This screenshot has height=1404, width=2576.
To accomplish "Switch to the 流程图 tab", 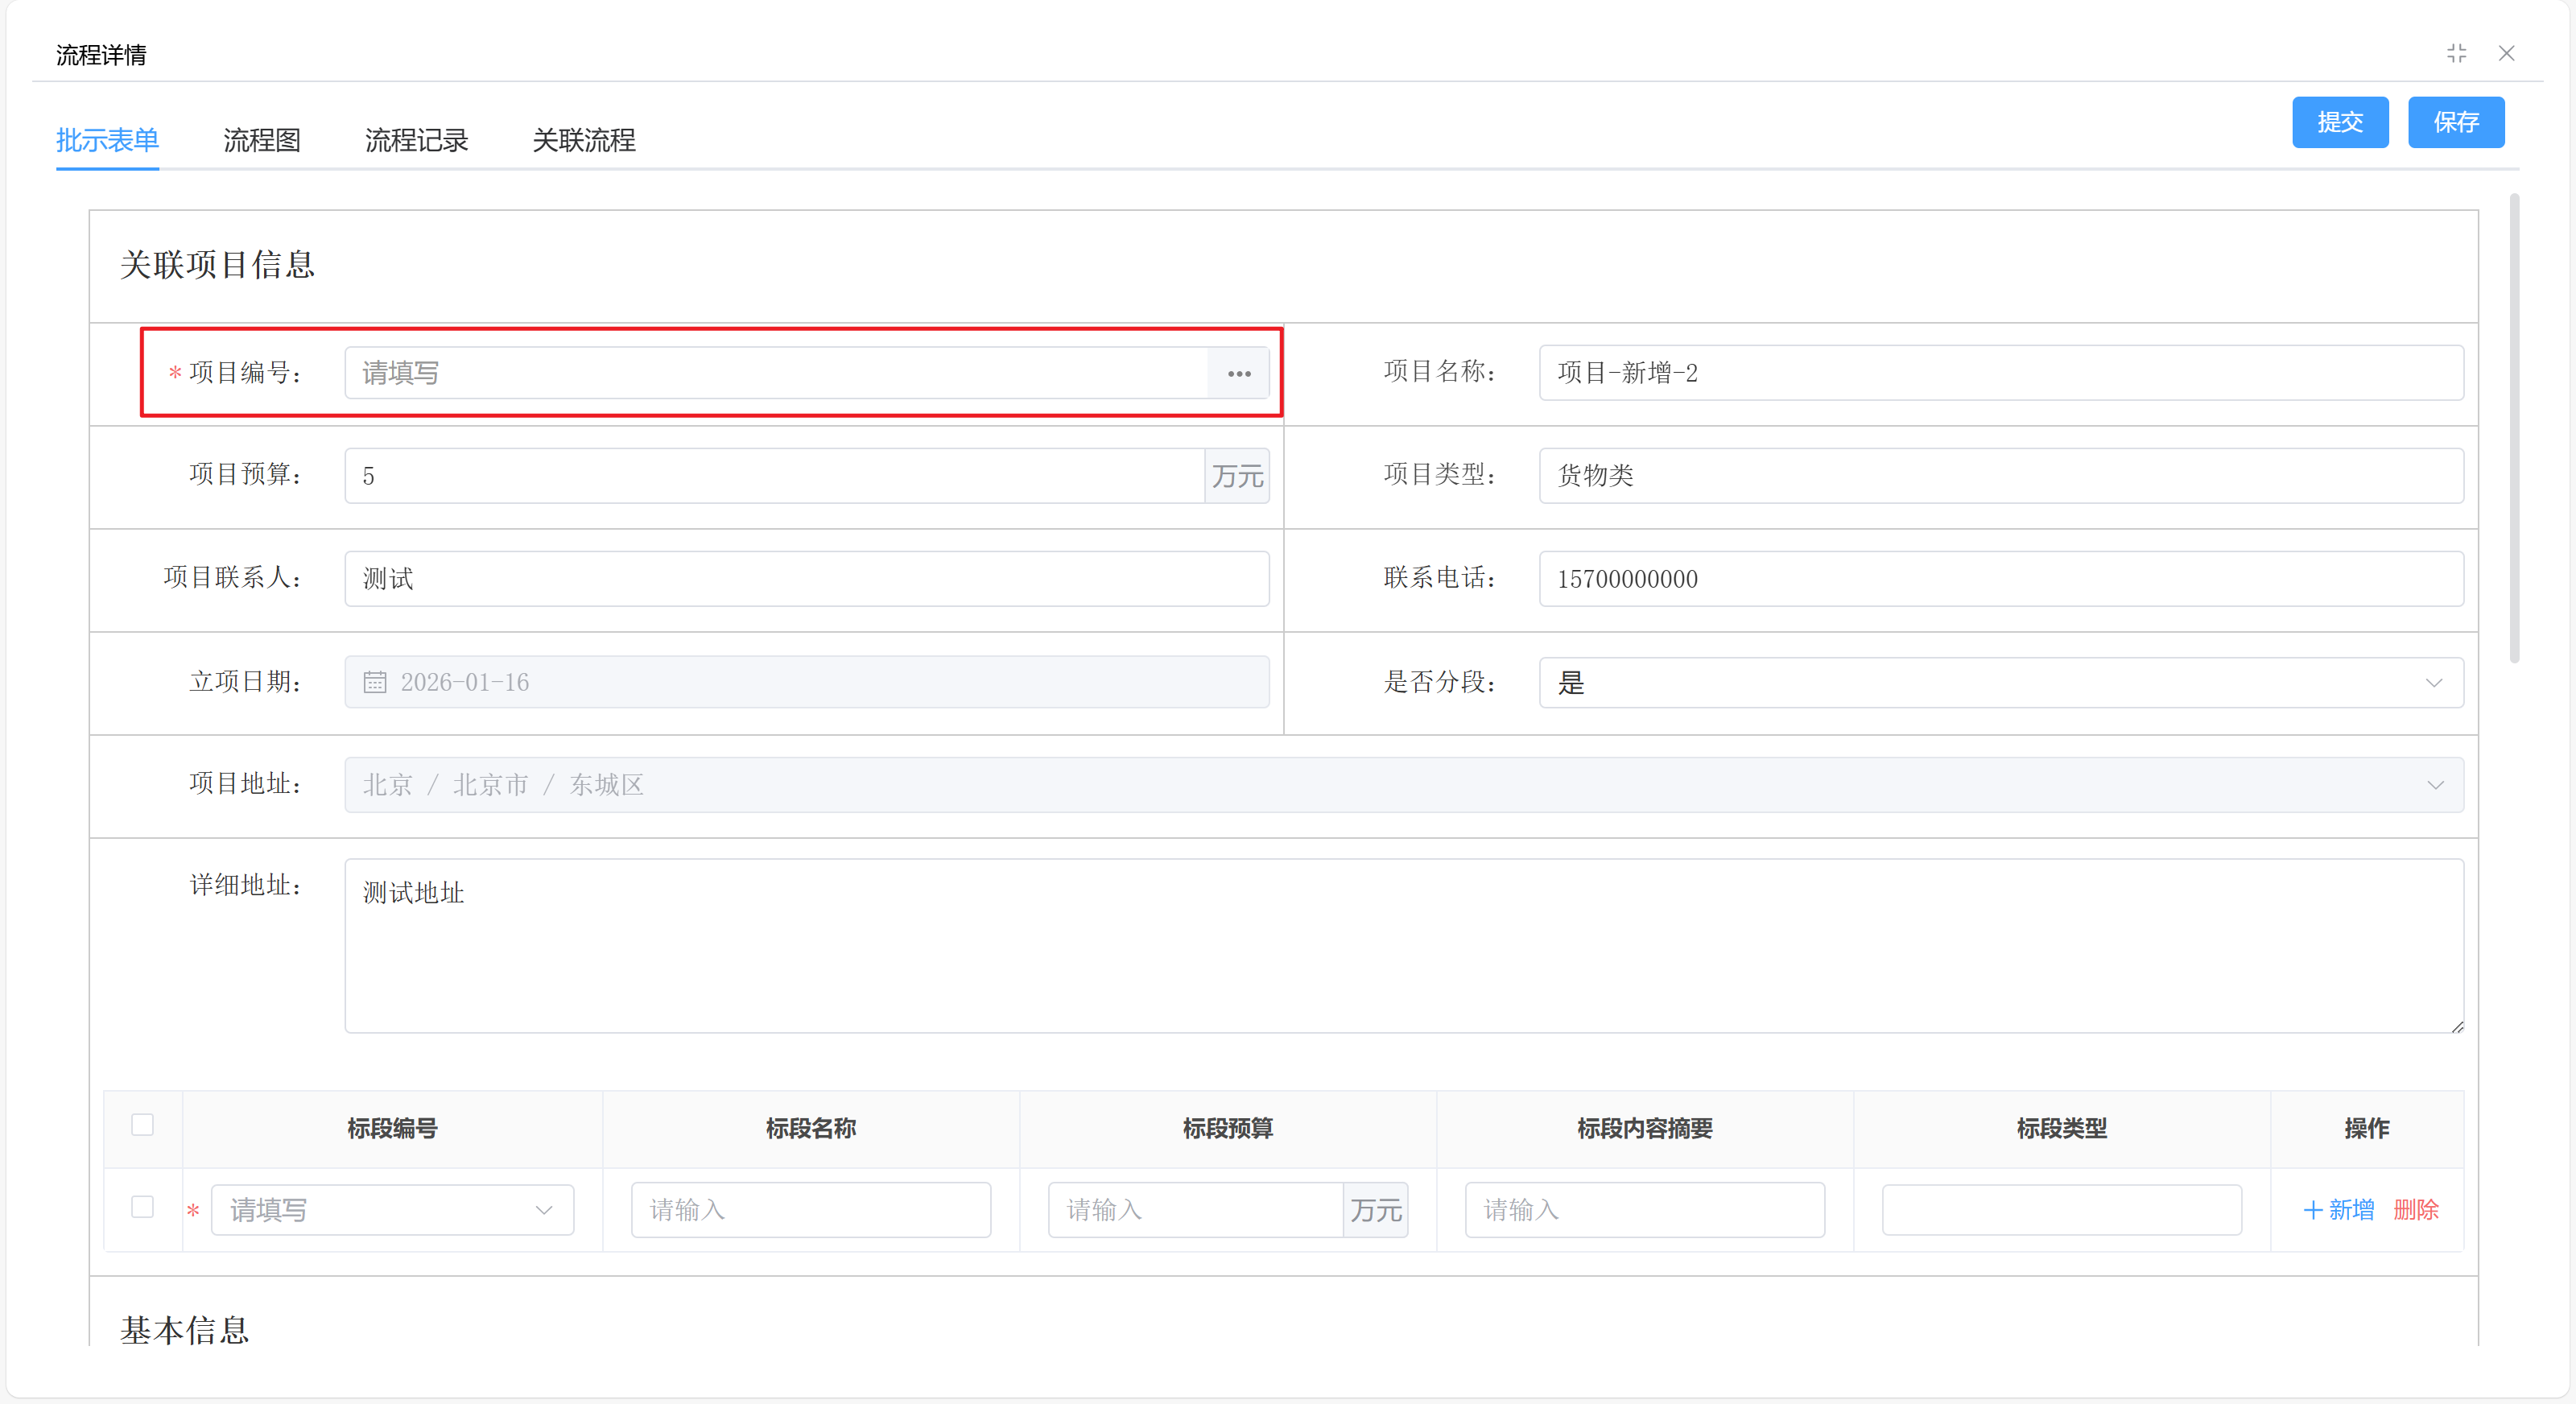I will (262, 140).
